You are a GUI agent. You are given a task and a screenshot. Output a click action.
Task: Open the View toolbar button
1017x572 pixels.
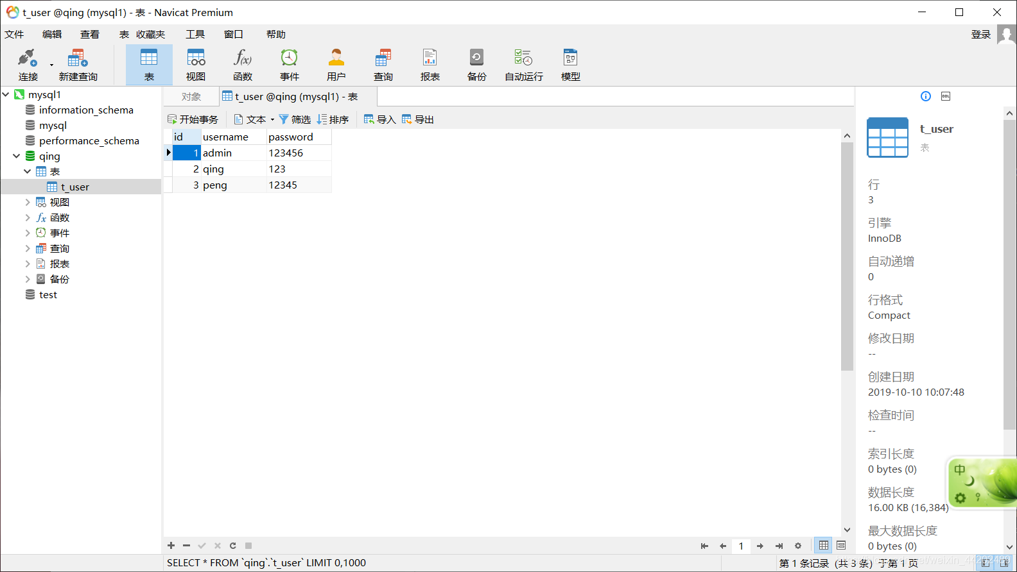click(x=196, y=65)
